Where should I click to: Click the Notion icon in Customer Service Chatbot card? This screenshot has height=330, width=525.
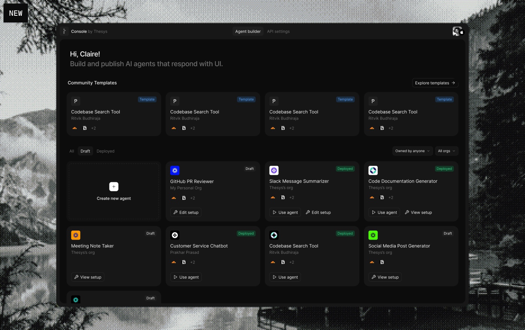coord(184,262)
